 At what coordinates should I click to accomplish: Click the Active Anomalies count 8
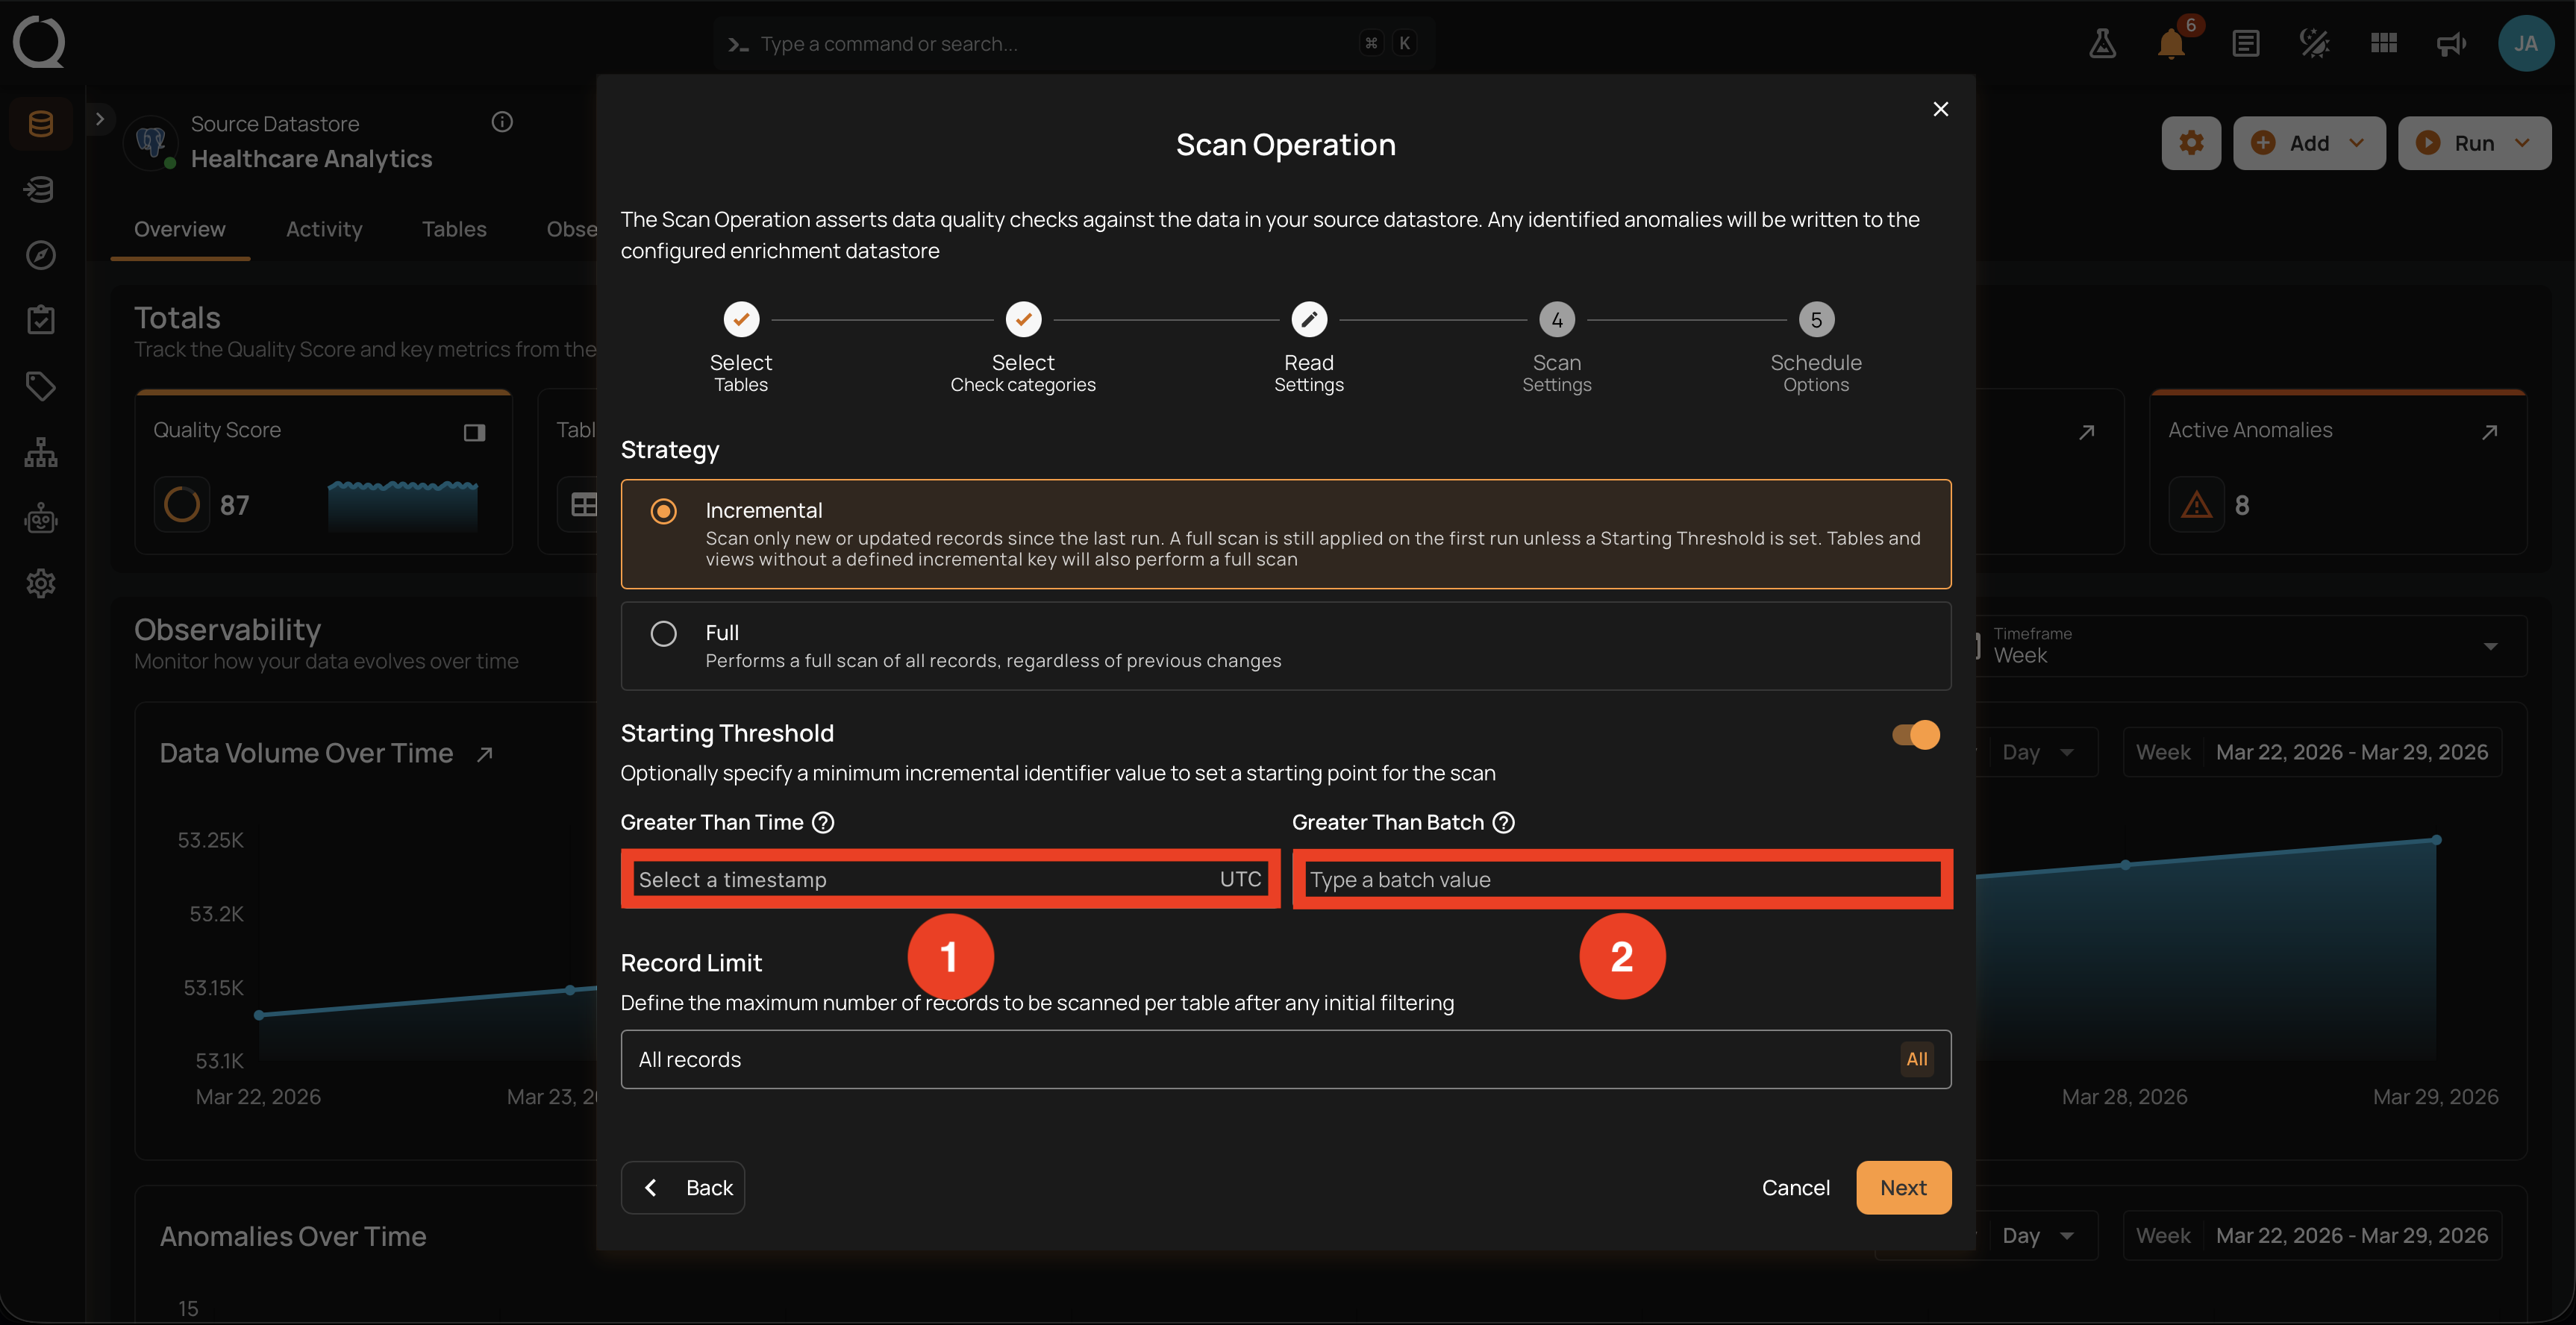pyautogui.click(x=2242, y=505)
